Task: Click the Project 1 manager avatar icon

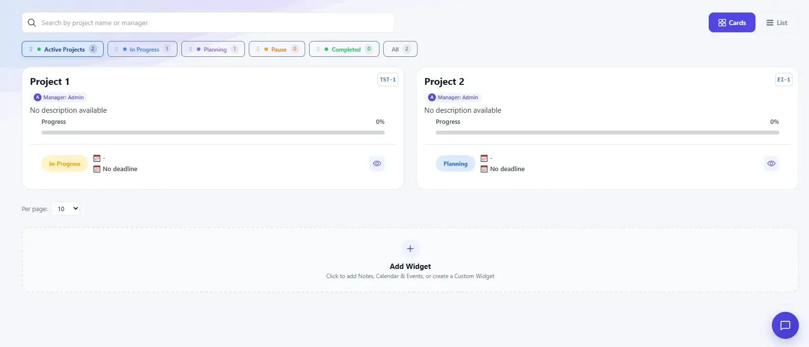Action: [x=38, y=97]
